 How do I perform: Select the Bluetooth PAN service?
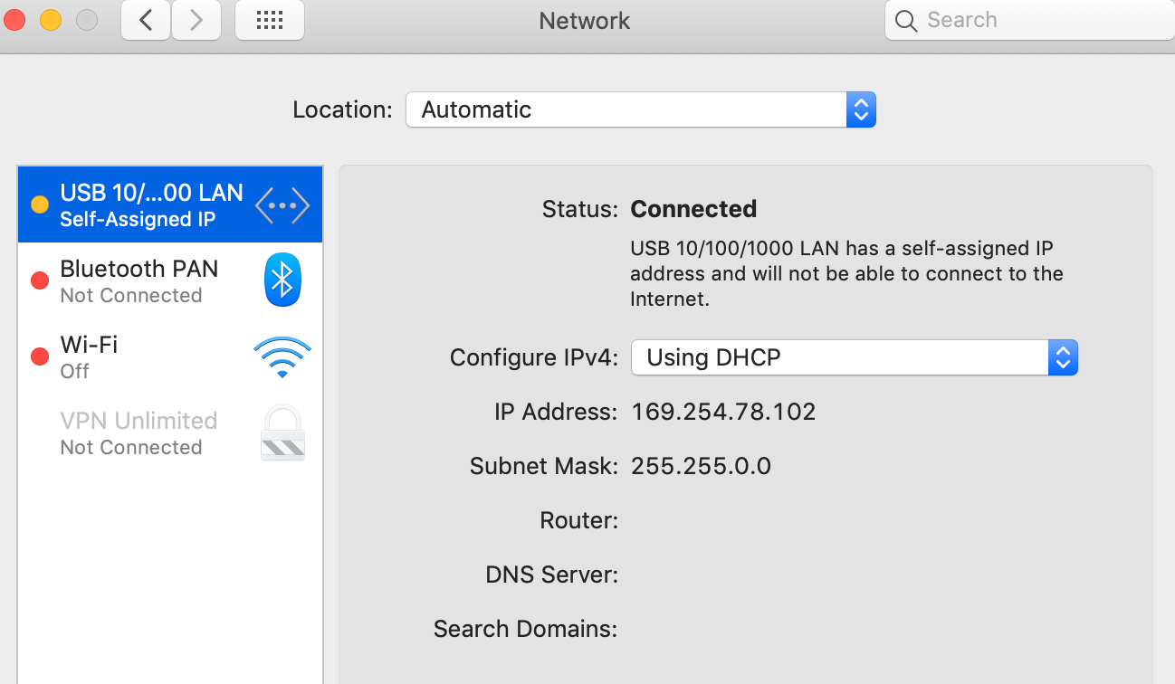[x=139, y=280]
